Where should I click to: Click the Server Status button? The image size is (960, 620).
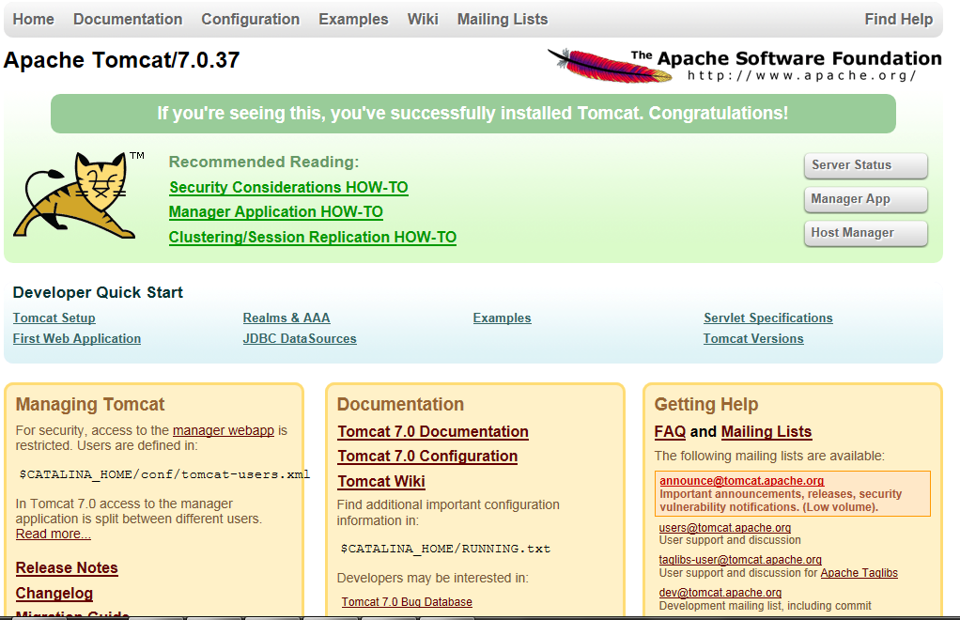[866, 165]
